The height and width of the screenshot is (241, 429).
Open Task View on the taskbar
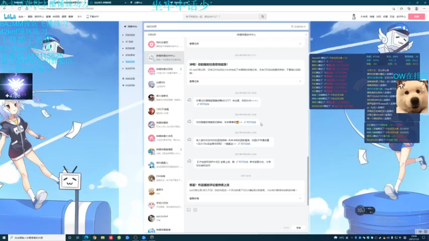(78, 238)
